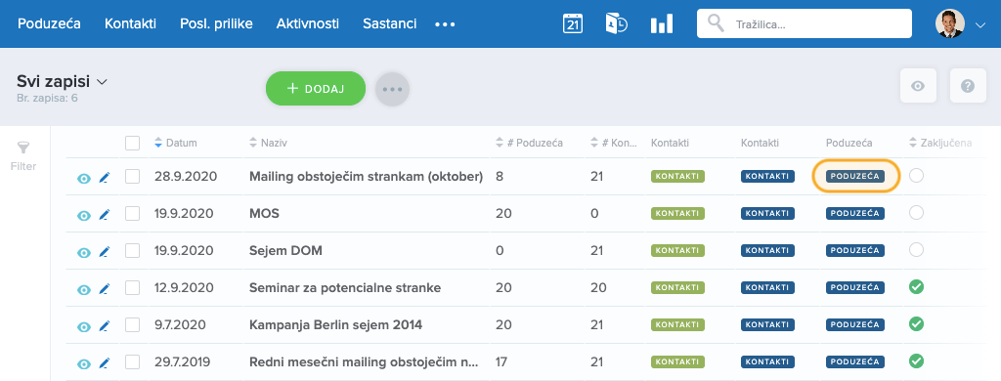This screenshot has width=1001, height=381.
Task: Tick checkbox for Kampanja Berlin sejem 2014
Action: click(132, 325)
